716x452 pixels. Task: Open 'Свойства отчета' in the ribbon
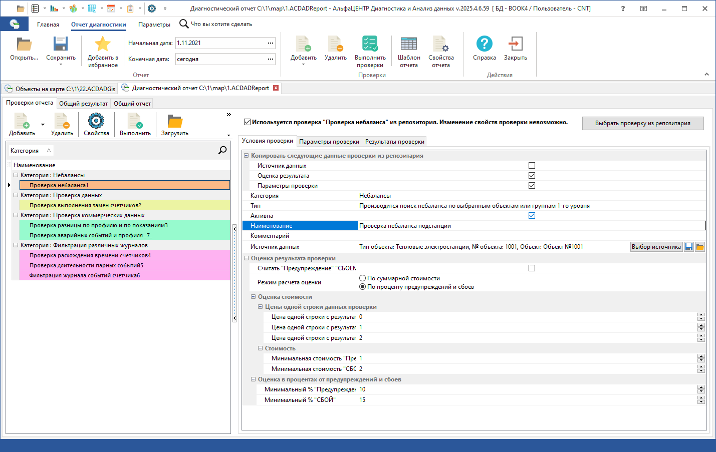[x=440, y=50]
